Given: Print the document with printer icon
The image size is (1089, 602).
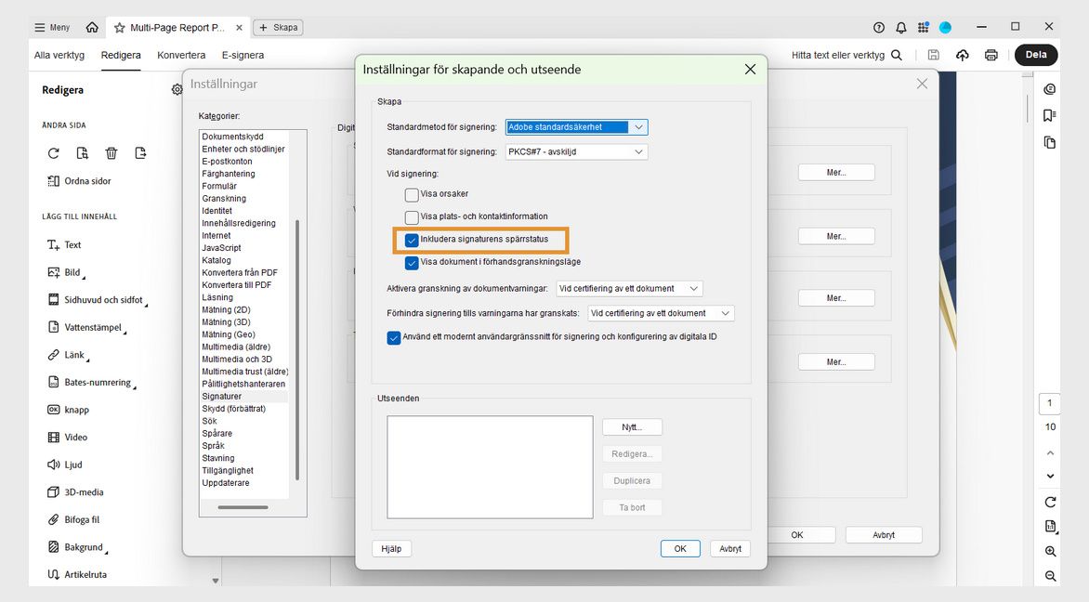Looking at the screenshot, I should [x=991, y=55].
